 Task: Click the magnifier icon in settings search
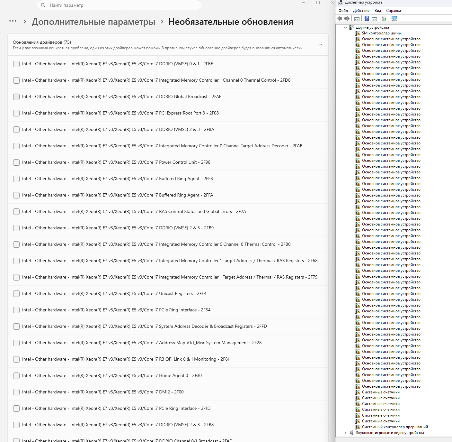[x=43, y=5]
